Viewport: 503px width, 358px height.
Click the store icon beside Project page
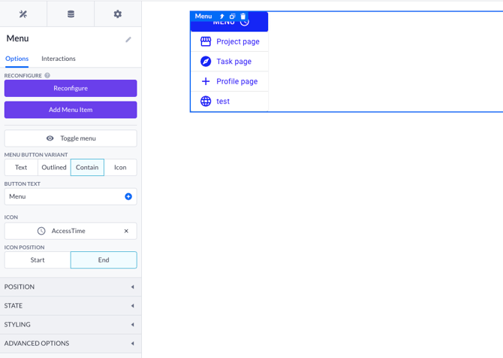click(206, 41)
